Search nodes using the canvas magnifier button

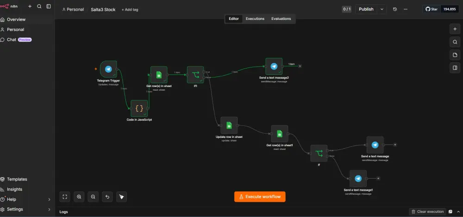point(455,42)
